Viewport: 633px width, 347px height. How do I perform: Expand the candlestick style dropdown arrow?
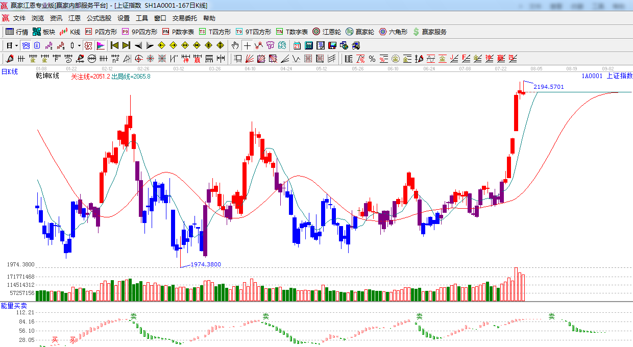click(79, 45)
